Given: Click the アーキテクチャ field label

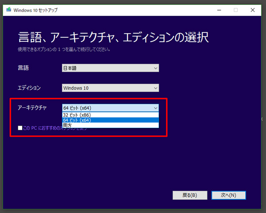Looking at the screenshot, I should point(32,108).
